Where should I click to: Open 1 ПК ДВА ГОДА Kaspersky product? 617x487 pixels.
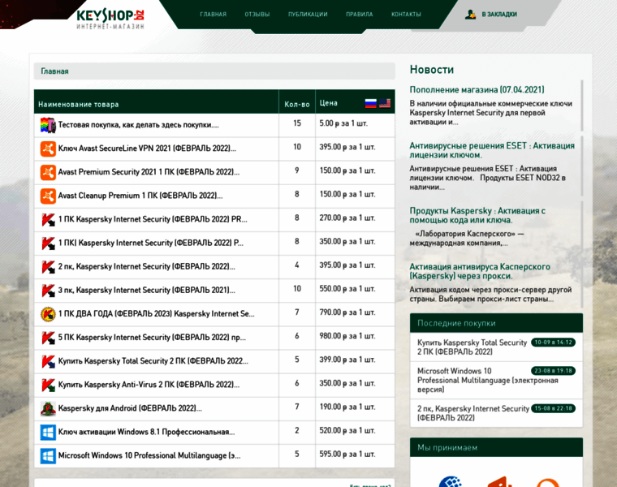156,314
